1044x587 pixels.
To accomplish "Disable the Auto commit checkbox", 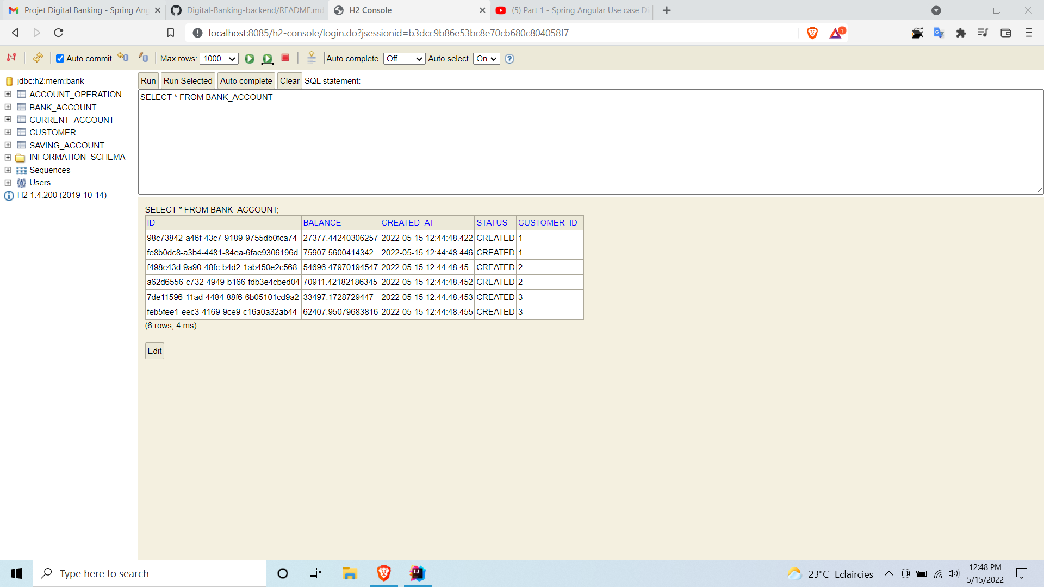I will pos(60,58).
